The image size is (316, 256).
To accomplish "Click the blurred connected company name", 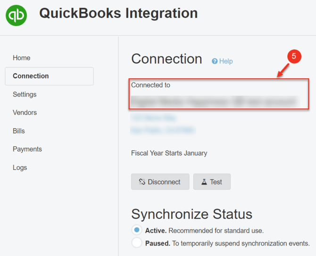I will (214, 101).
